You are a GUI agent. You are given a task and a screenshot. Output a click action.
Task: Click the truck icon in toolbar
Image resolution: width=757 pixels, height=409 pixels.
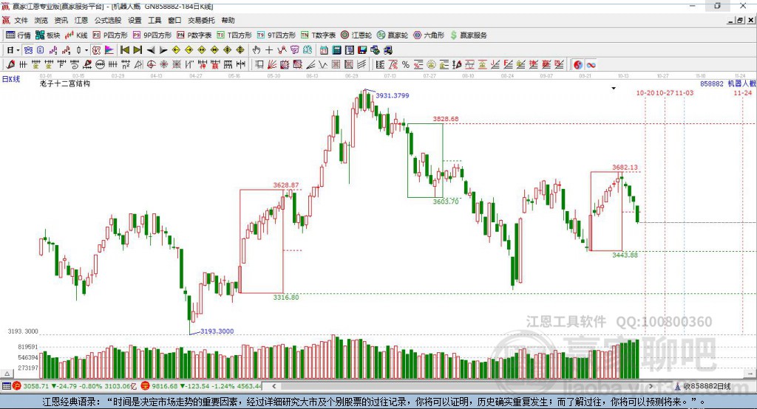click(387, 50)
